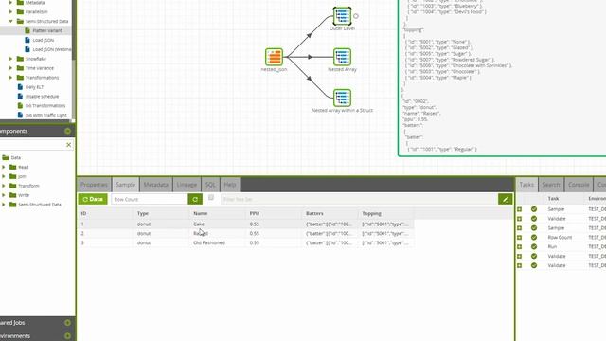Click the success checkmark of Run task

(x=534, y=246)
